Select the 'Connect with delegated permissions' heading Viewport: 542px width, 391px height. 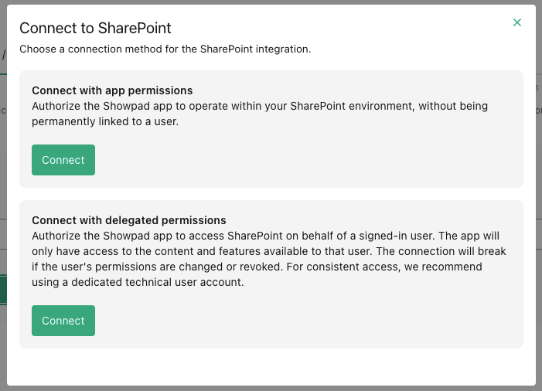coord(129,220)
